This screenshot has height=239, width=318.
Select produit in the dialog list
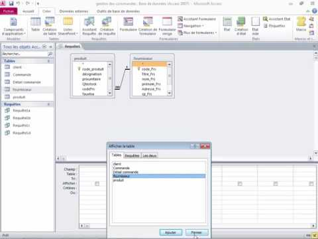click(159, 180)
